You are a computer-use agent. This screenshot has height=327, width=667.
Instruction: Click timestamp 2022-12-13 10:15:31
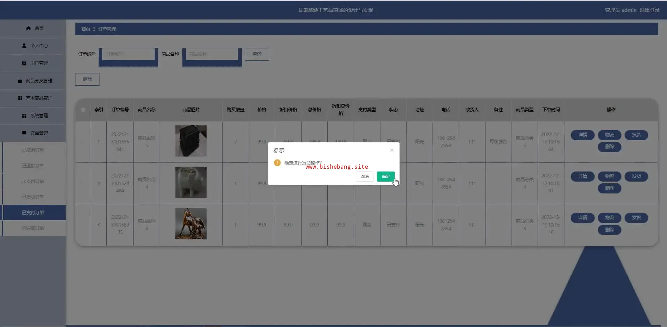[551, 183]
